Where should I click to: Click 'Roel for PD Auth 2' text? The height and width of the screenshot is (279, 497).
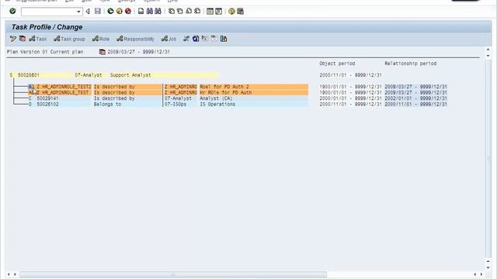(224, 86)
